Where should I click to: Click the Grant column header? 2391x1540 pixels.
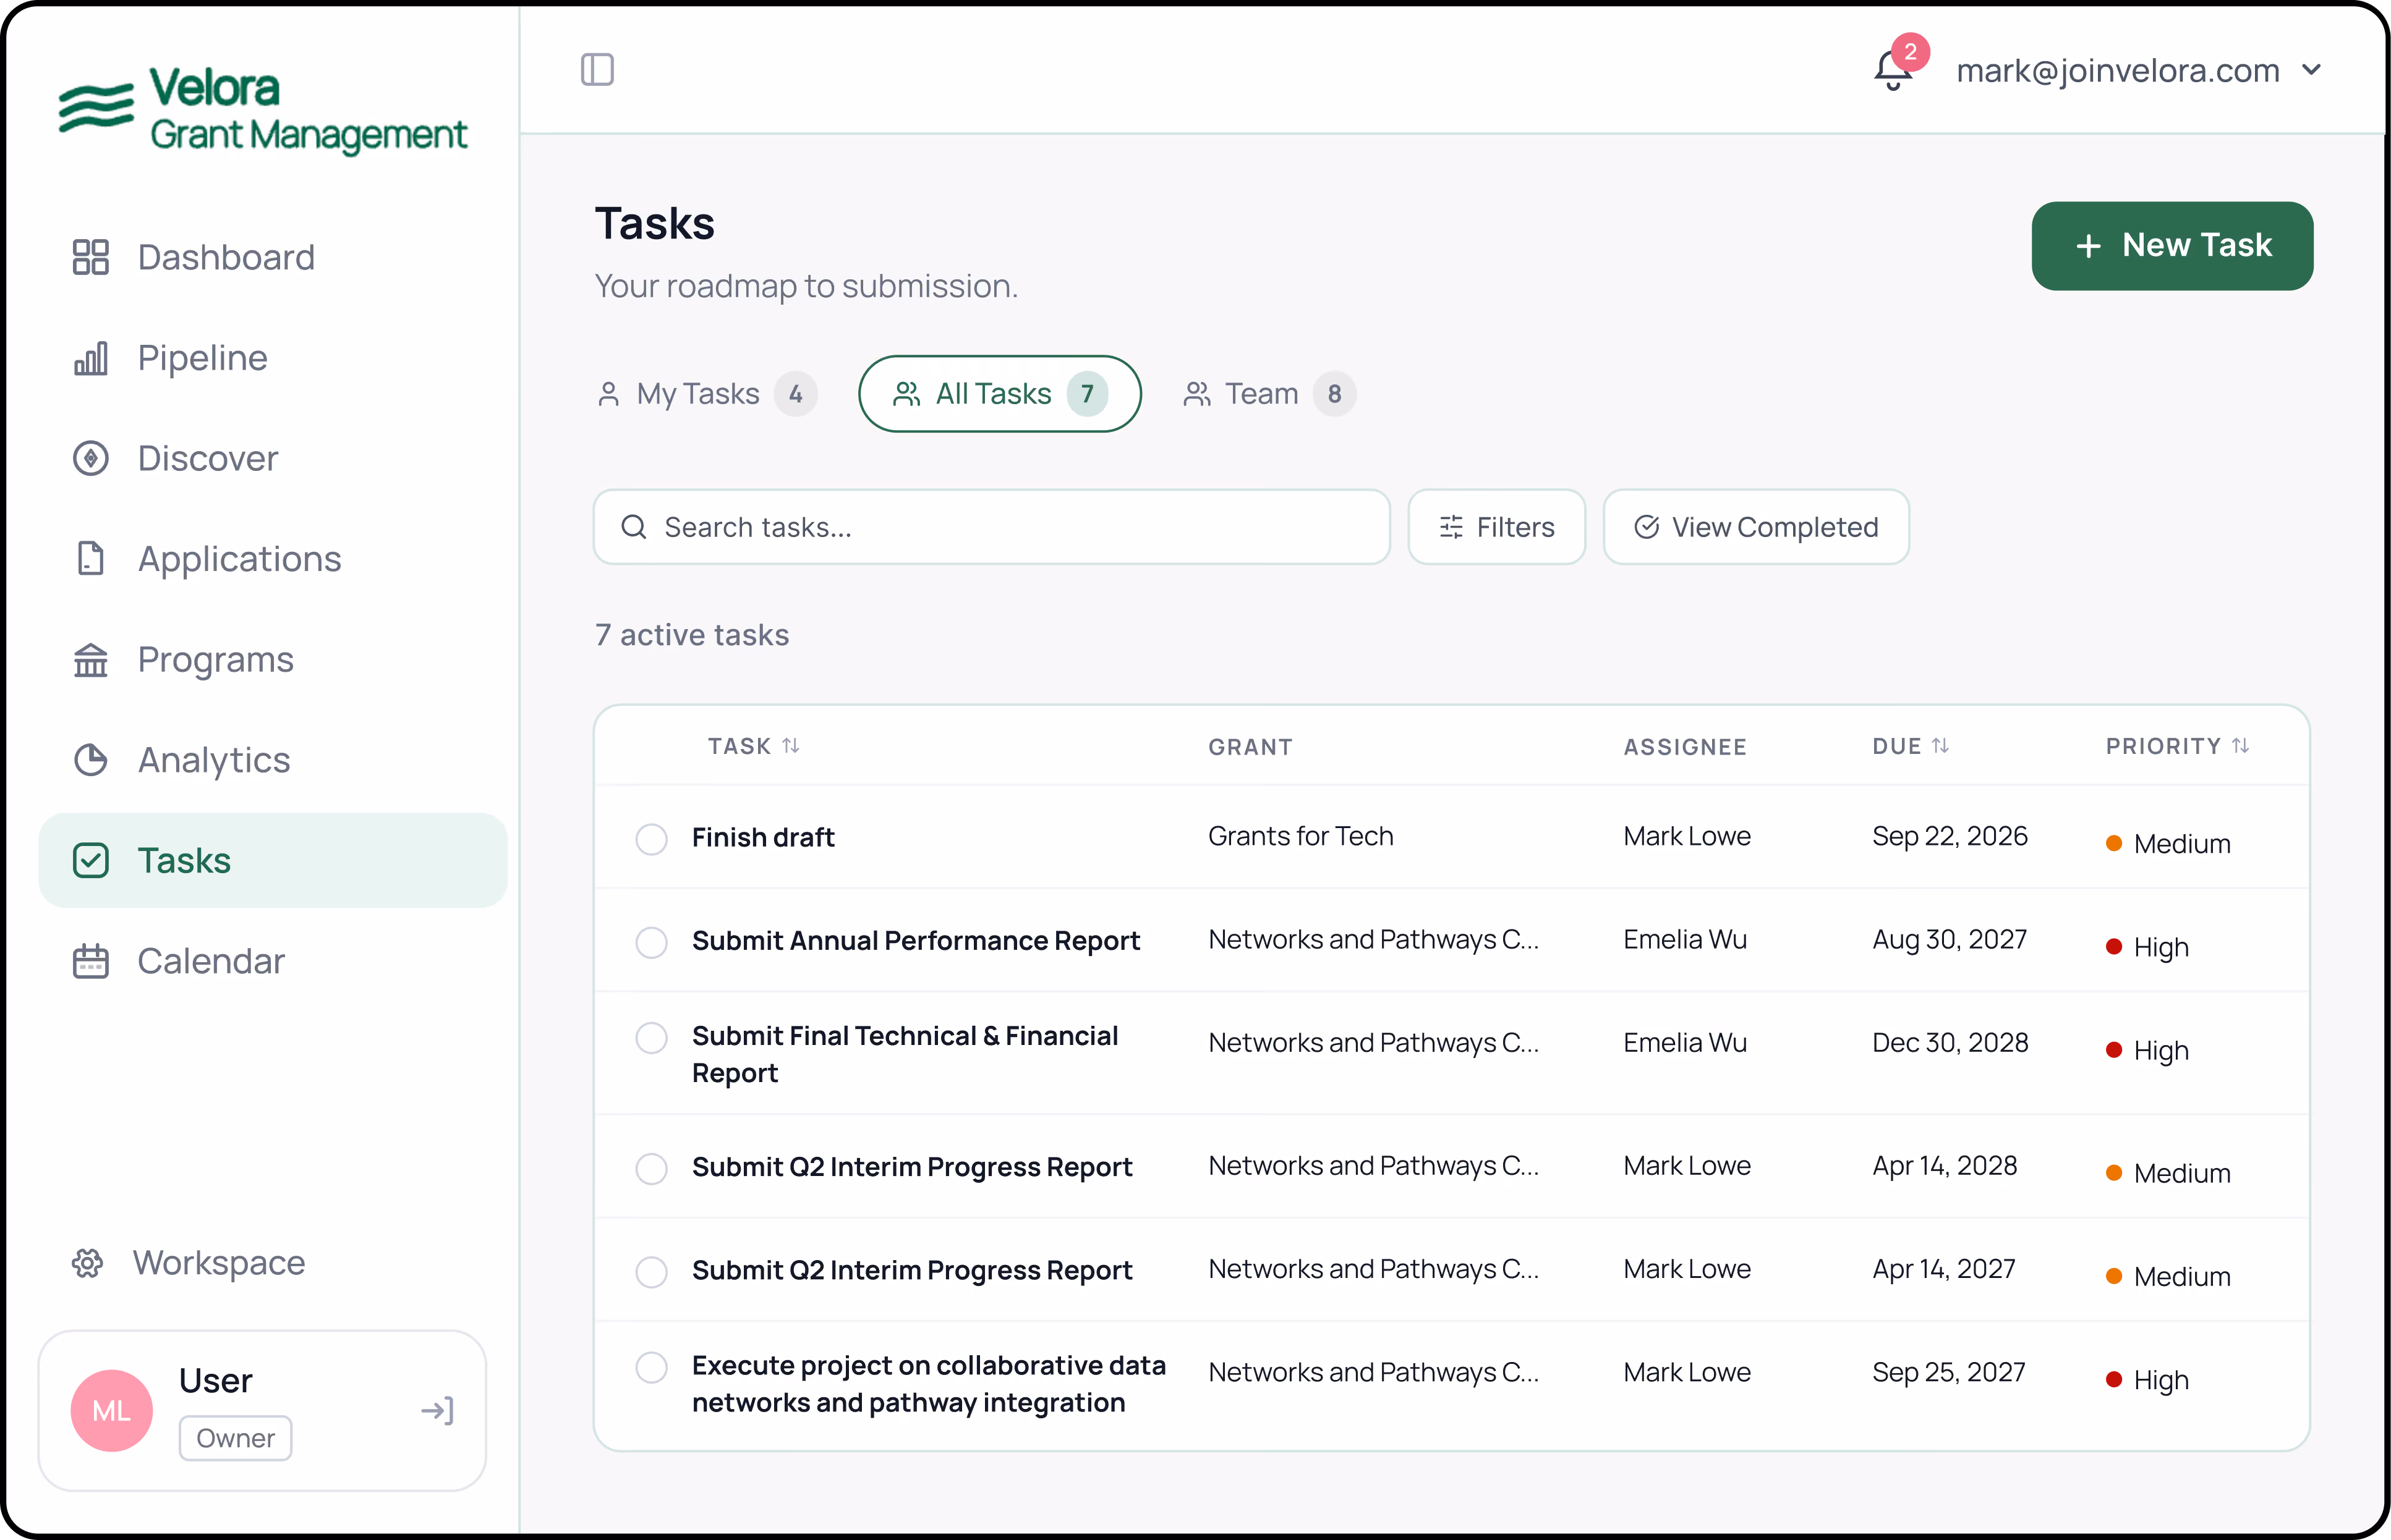(1250, 747)
